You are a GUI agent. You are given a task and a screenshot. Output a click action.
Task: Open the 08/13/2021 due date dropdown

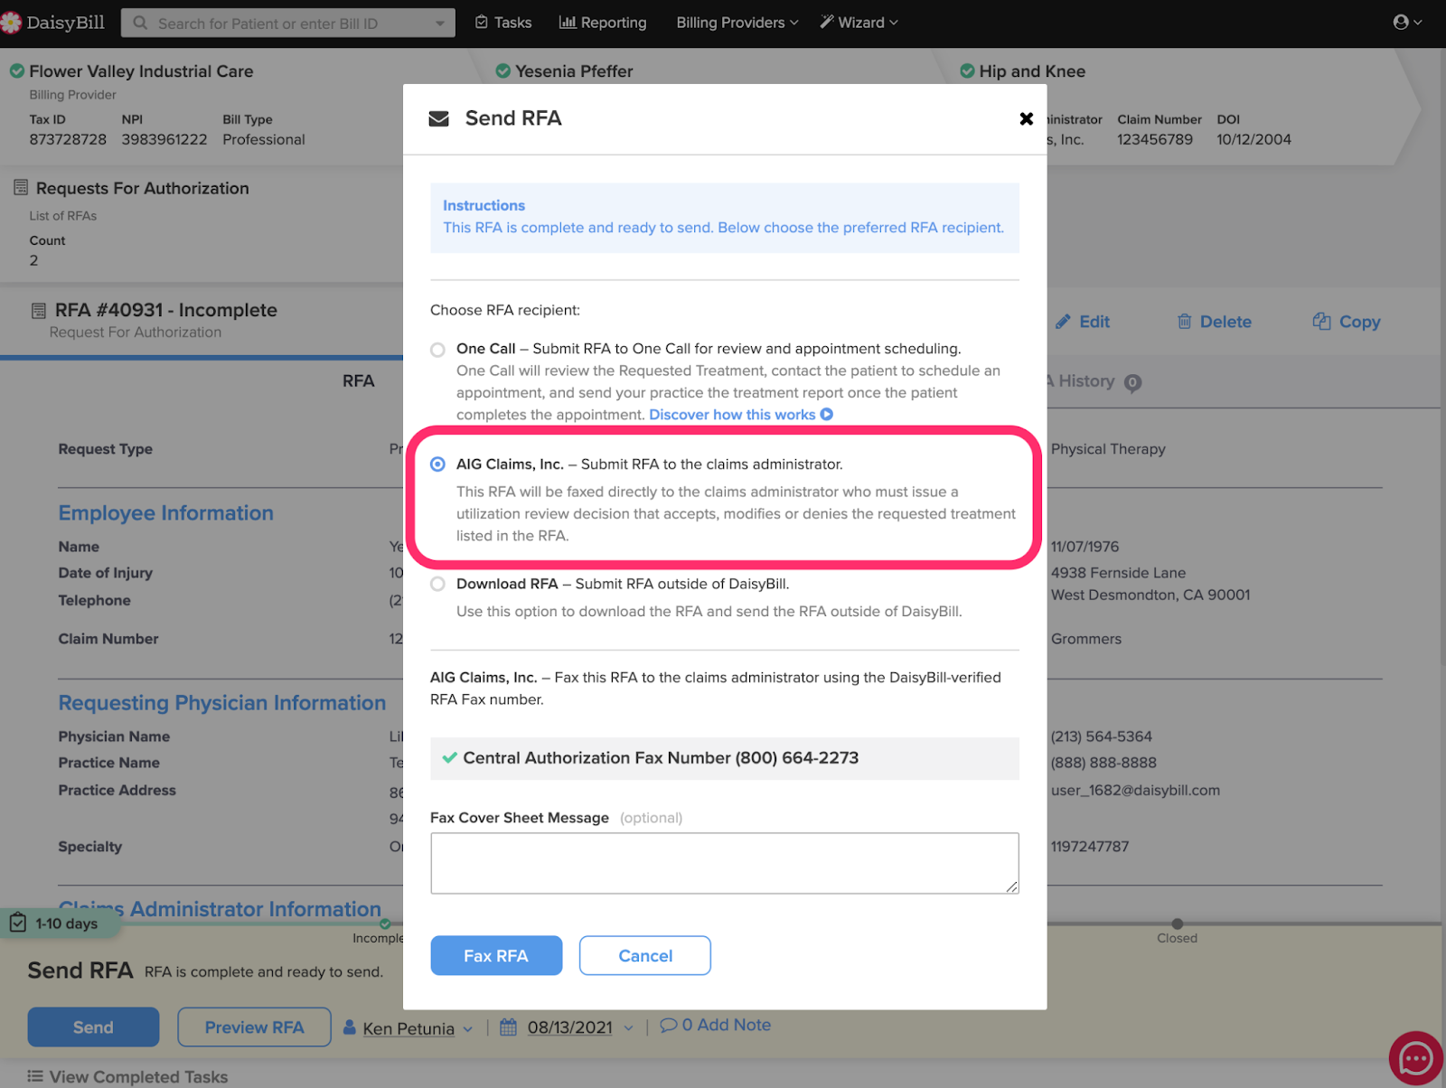click(x=628, y=1028)
